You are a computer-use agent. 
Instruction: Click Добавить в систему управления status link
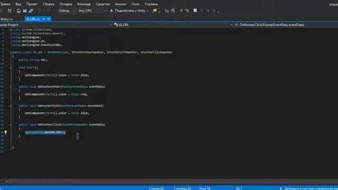311,188
